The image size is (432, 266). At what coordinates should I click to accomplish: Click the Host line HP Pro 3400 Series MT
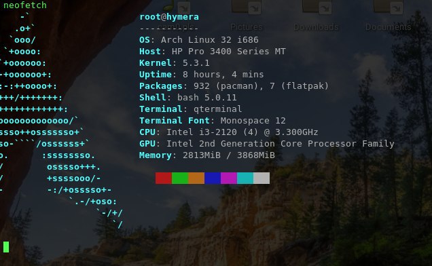coord(213,52)
